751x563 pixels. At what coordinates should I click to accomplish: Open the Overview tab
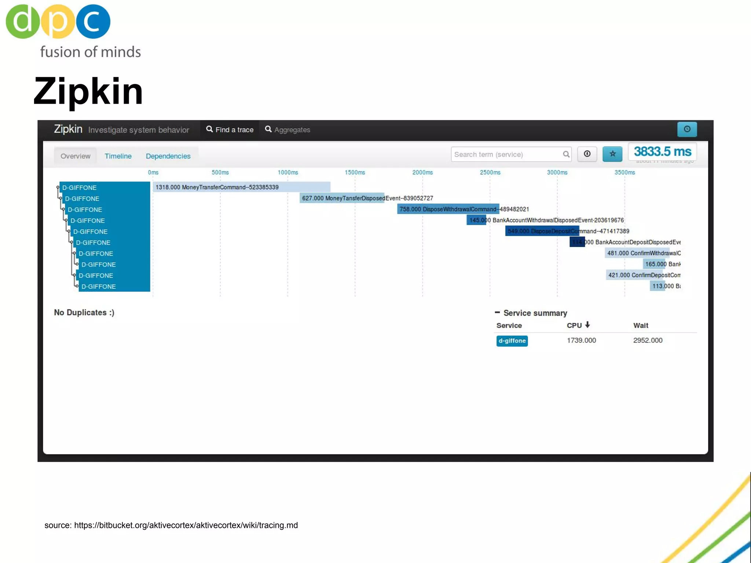(75, 156)
